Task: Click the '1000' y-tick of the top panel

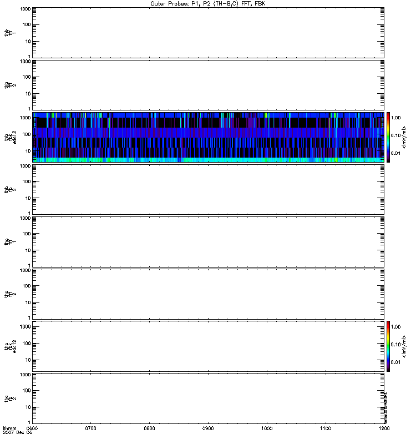Action: coord(25,9)
